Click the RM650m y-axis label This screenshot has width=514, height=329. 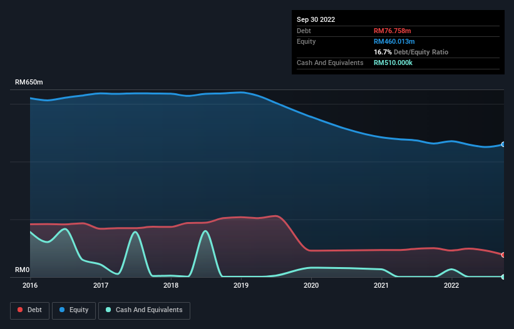tap(29, 82)
